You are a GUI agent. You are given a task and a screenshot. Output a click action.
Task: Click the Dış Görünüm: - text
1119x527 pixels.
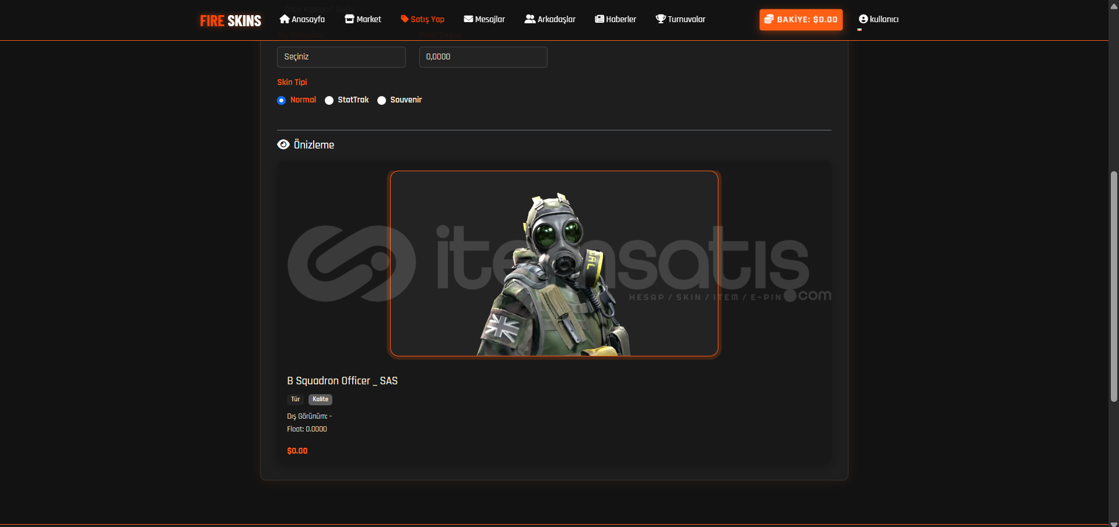pos(310,416)
